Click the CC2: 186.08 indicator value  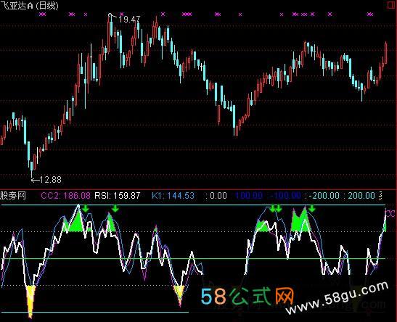pos(65,196)
